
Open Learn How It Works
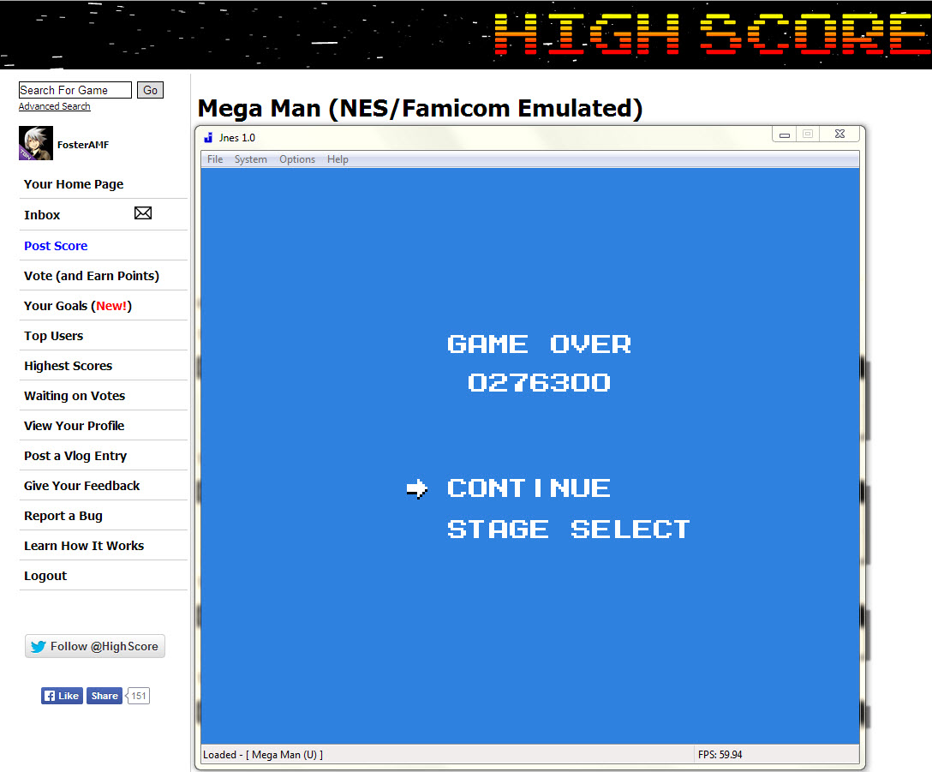click(x=84, y=546)
